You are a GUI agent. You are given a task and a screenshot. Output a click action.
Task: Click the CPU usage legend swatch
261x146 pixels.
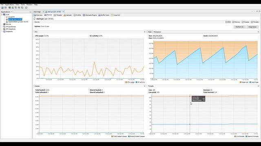126,82
